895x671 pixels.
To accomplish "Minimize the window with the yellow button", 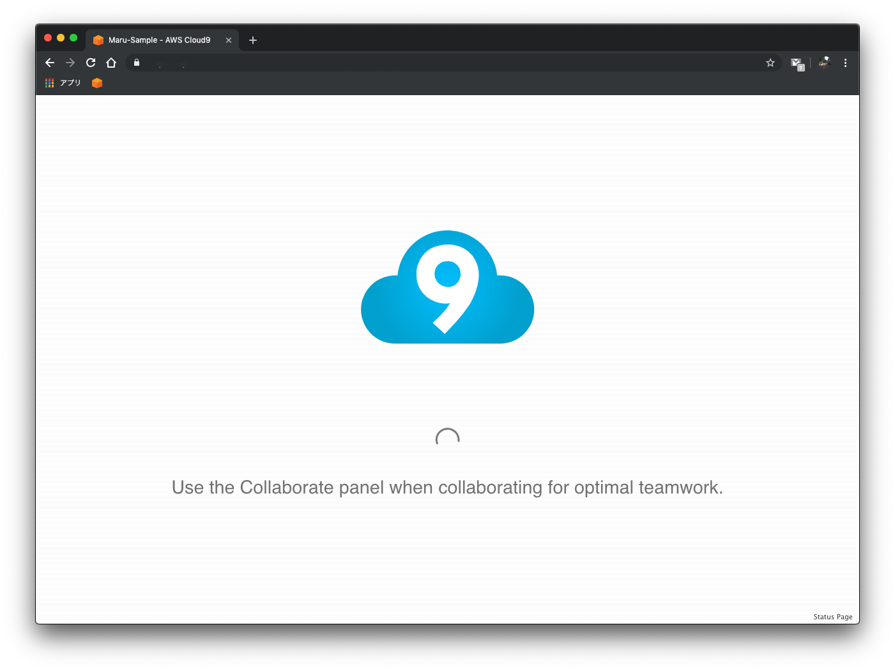I will (61, 38).
